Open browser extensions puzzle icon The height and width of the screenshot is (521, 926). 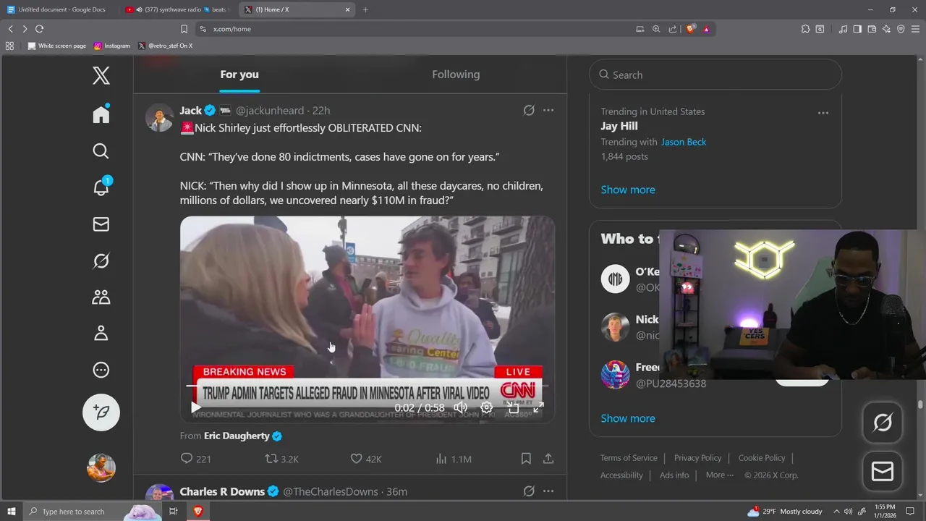805,29
